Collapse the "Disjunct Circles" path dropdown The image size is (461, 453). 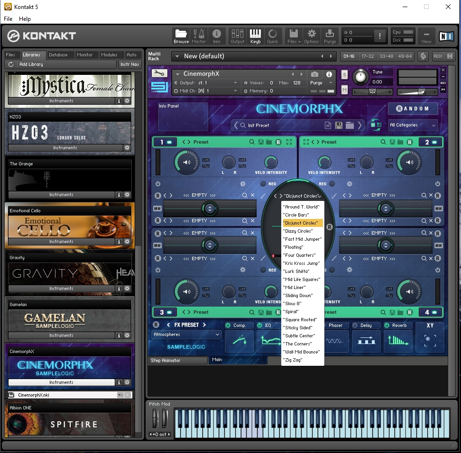point(319,196)
